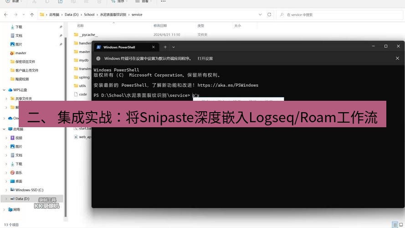The height and width of the screenshot is (228, 405).
Task: Close the Windows PowerShell tab
Action: click(154, 47)
